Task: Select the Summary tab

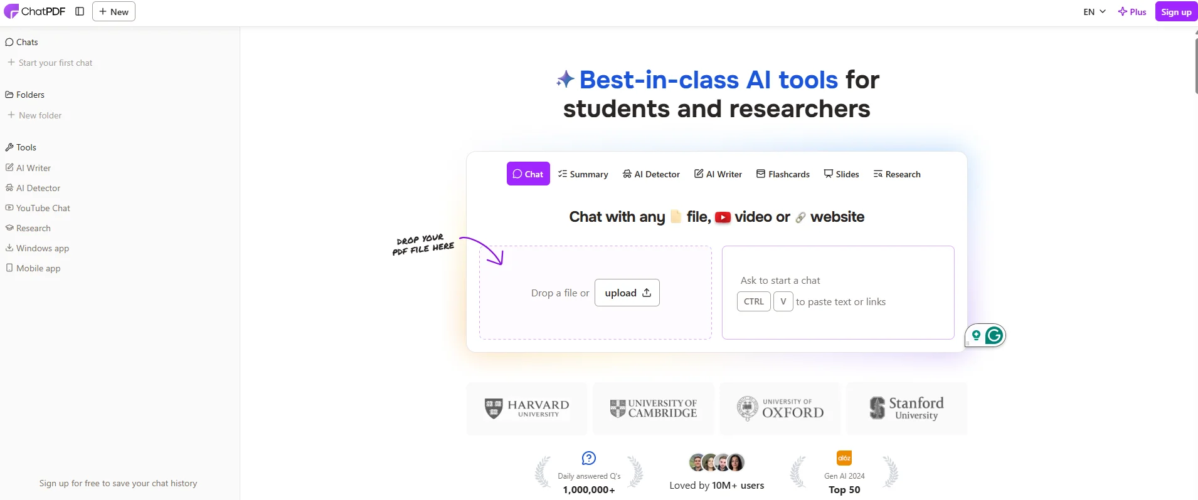Action: [583, 174]
